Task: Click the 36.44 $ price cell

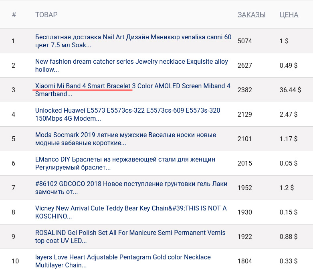Action: pyautogui.click(x=290, y=90)
